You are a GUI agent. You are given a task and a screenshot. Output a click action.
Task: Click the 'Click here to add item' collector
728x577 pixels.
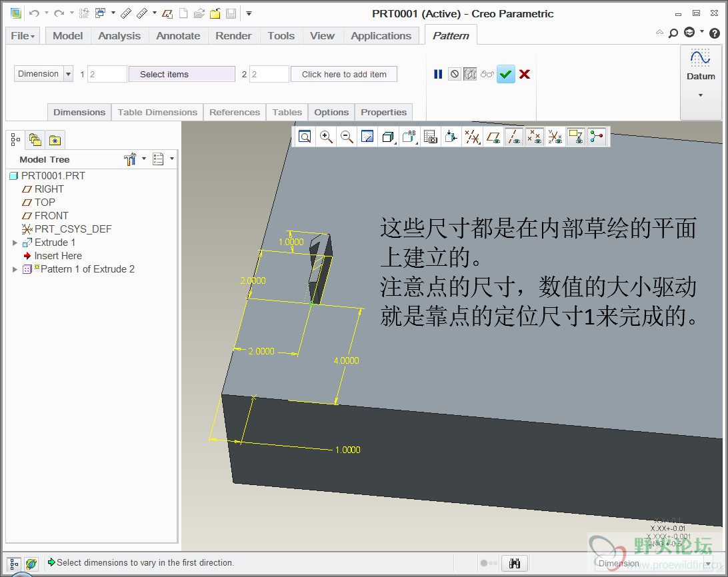click(x=344, y=74)
